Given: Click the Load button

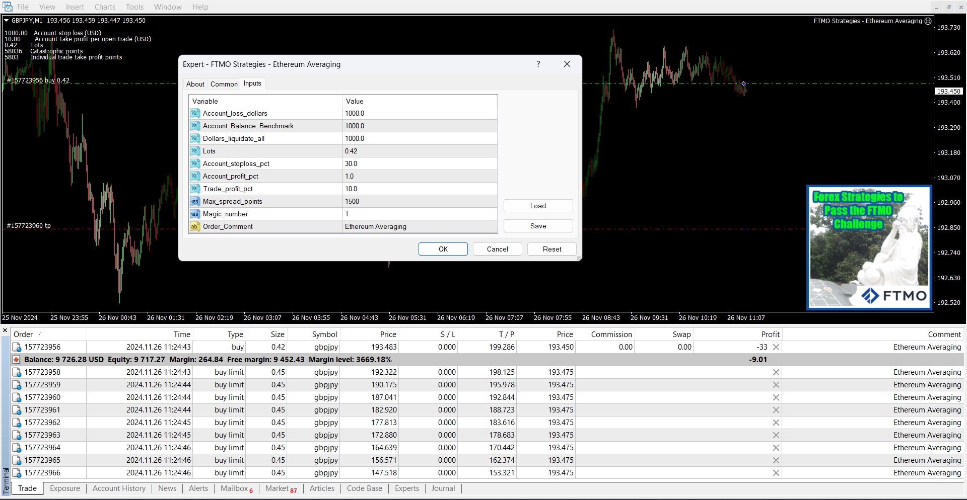Looking at the screenshot, I should 538,206.
